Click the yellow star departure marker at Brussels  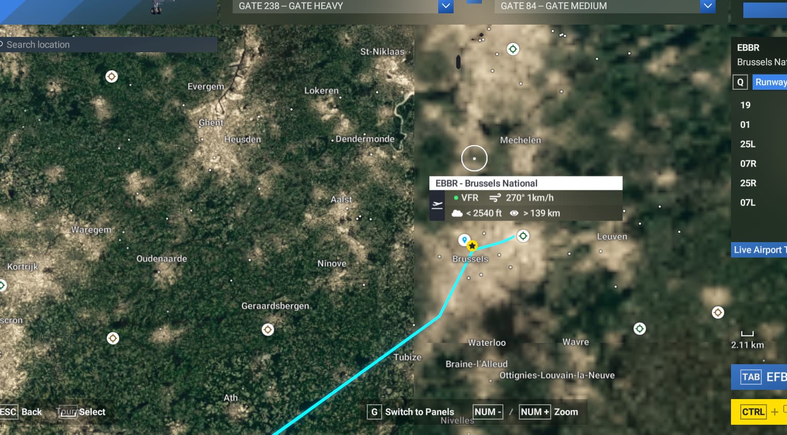472,246
